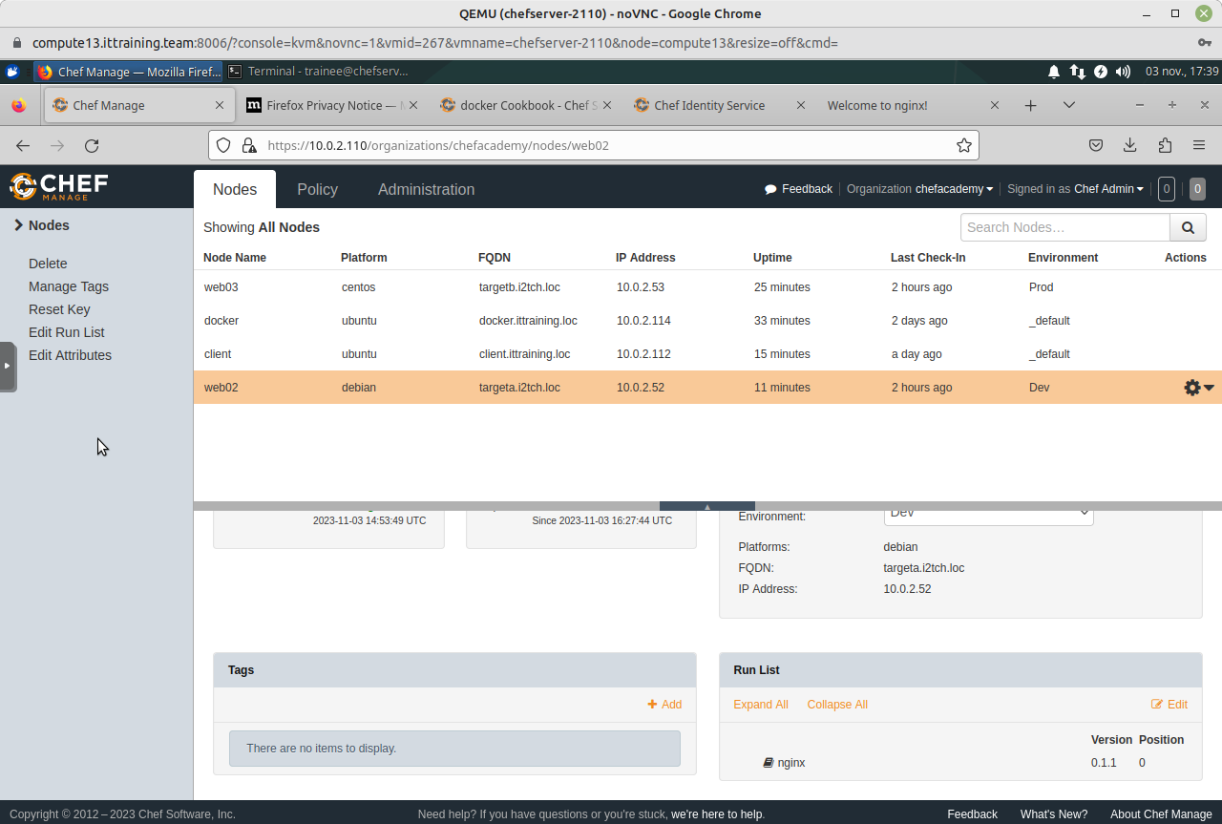1222x824 pixels.
Task: Click the Firefox back arrow
Action: coord(23,145)
